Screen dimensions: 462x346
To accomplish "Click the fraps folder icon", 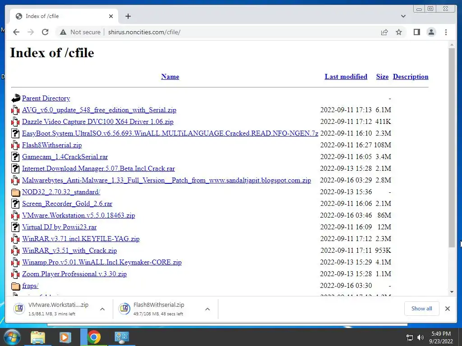I will [16, 286].
